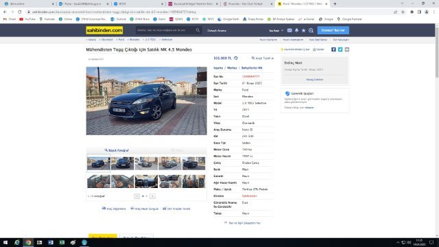Open the notifications bell icon

tap(296, 30)
